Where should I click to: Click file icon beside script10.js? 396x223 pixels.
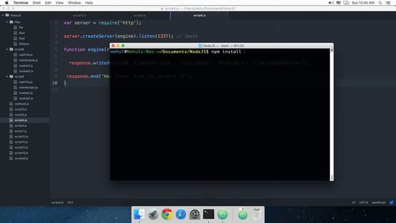pos(11,136)
